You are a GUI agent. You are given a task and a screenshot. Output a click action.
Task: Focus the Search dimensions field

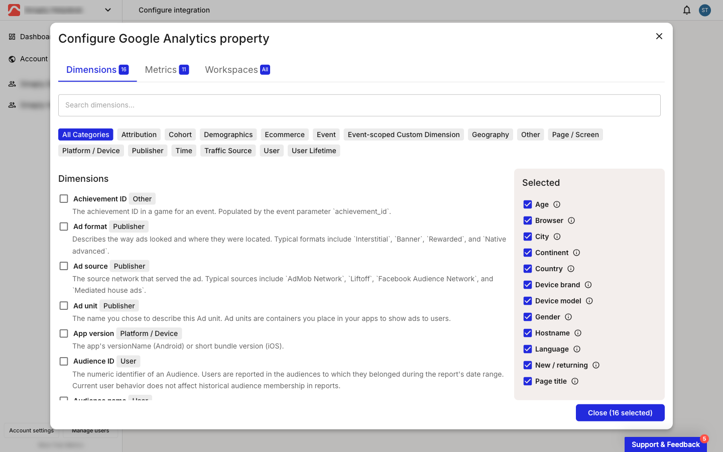(x=359, y=105)
